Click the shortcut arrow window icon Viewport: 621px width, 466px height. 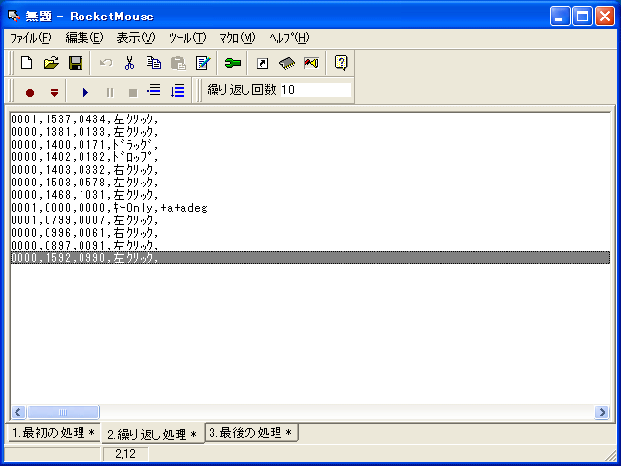[262, 63]
